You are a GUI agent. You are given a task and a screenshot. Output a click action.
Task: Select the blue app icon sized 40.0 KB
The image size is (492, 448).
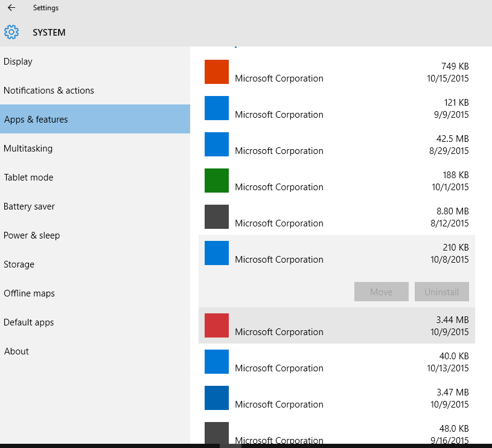tap(217, 362)
